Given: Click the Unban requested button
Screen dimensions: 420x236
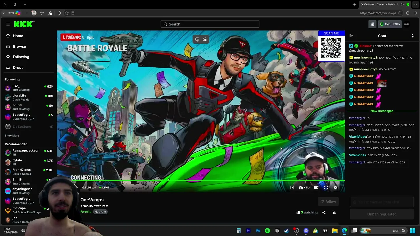Looking at the screenshot, I should point(382,214).
